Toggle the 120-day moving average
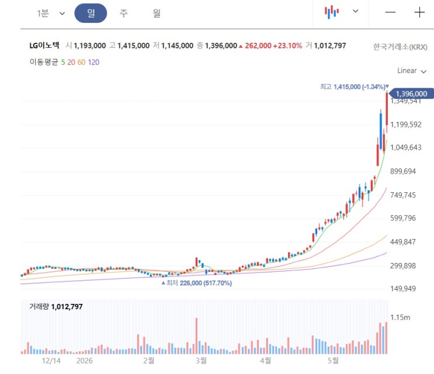The width and height of the screenshot is (434, 374). (93, 63)
